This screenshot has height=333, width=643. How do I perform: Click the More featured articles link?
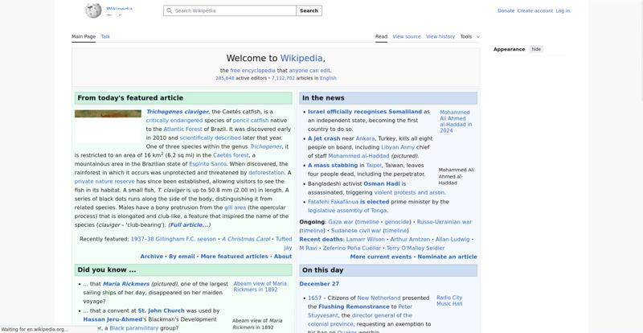[x=234, y=257]
